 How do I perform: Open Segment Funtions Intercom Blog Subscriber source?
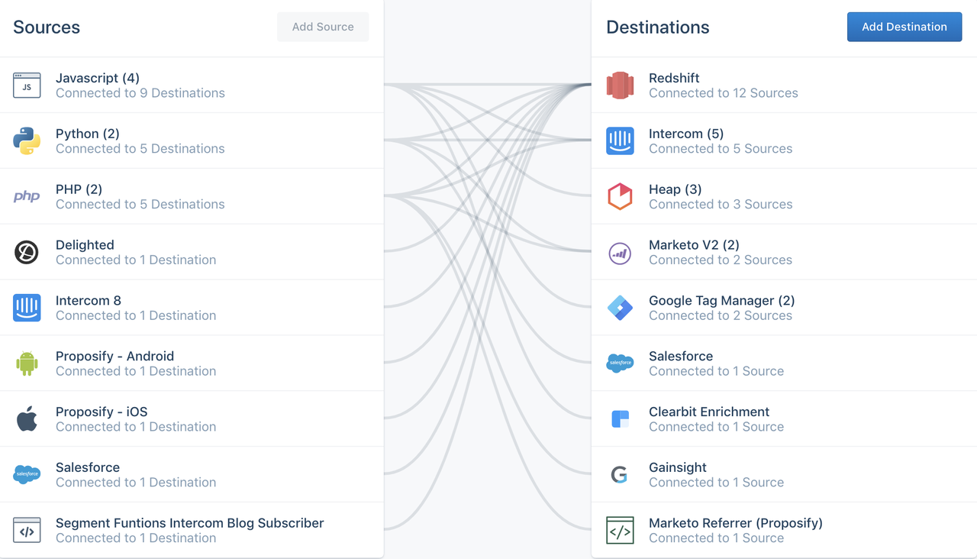point(190,523)
